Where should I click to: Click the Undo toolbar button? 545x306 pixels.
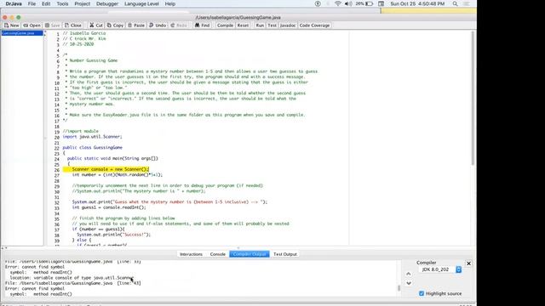(158, 25)
